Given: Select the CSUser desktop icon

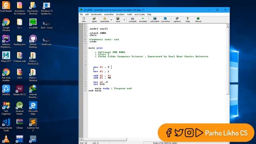Looking at the screenshot, I should point(20,124).
